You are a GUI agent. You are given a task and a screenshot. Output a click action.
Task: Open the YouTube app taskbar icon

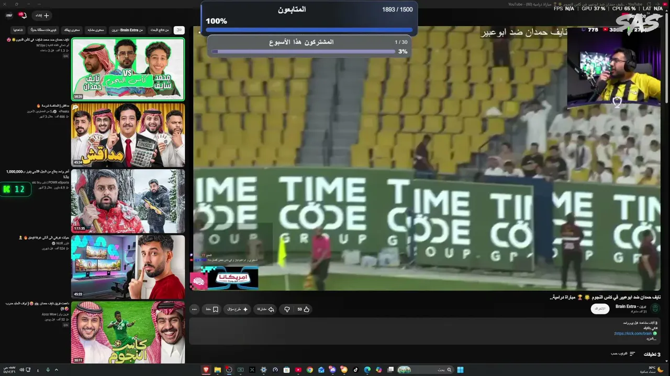(x=298, y=370)
